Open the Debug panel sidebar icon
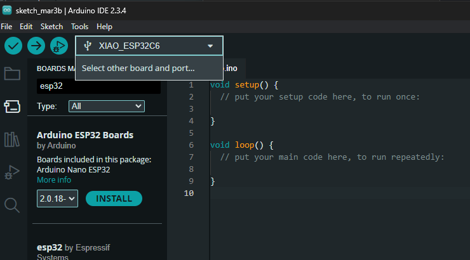470x260 pixels. click(x=12, y=172)
